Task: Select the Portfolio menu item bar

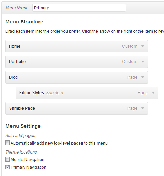Action: click(x=77, y=62)
